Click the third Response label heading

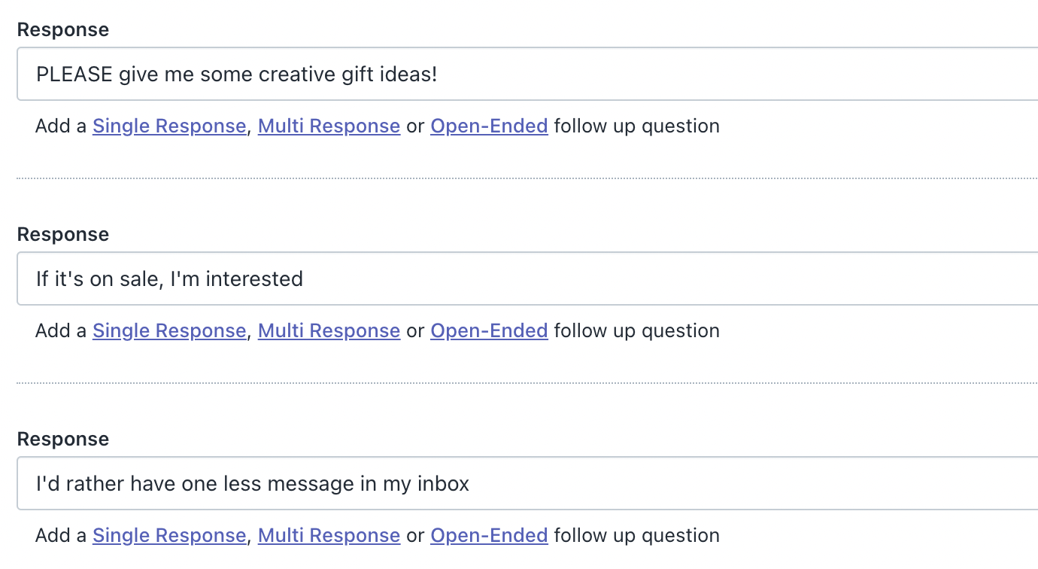[x=62, y=439]
